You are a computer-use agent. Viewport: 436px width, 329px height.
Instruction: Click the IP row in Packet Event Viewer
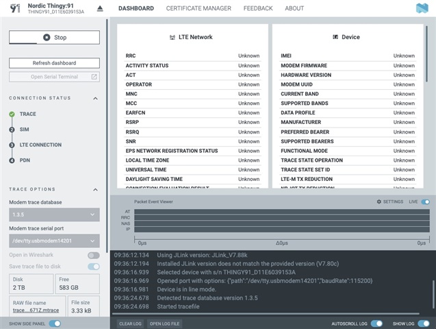[282, 230]
